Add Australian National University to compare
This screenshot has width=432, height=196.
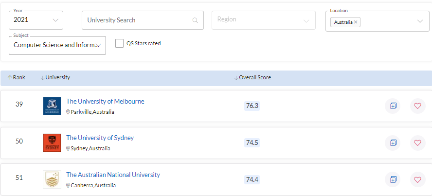coord(393,179)
